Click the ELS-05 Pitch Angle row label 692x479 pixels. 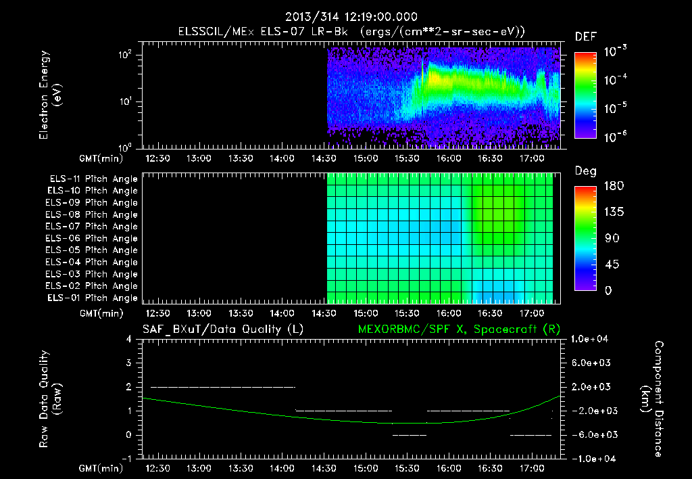click(91, 250)
